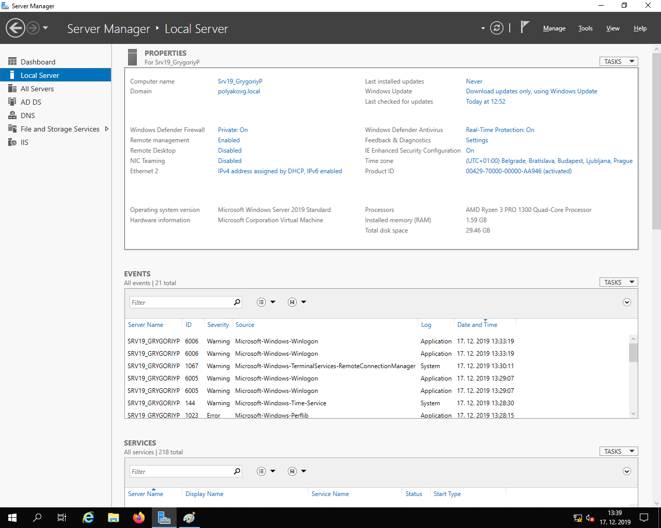Click the forward navigation arrow
Screen dimensions: 661x528
(x=33, y=28)
